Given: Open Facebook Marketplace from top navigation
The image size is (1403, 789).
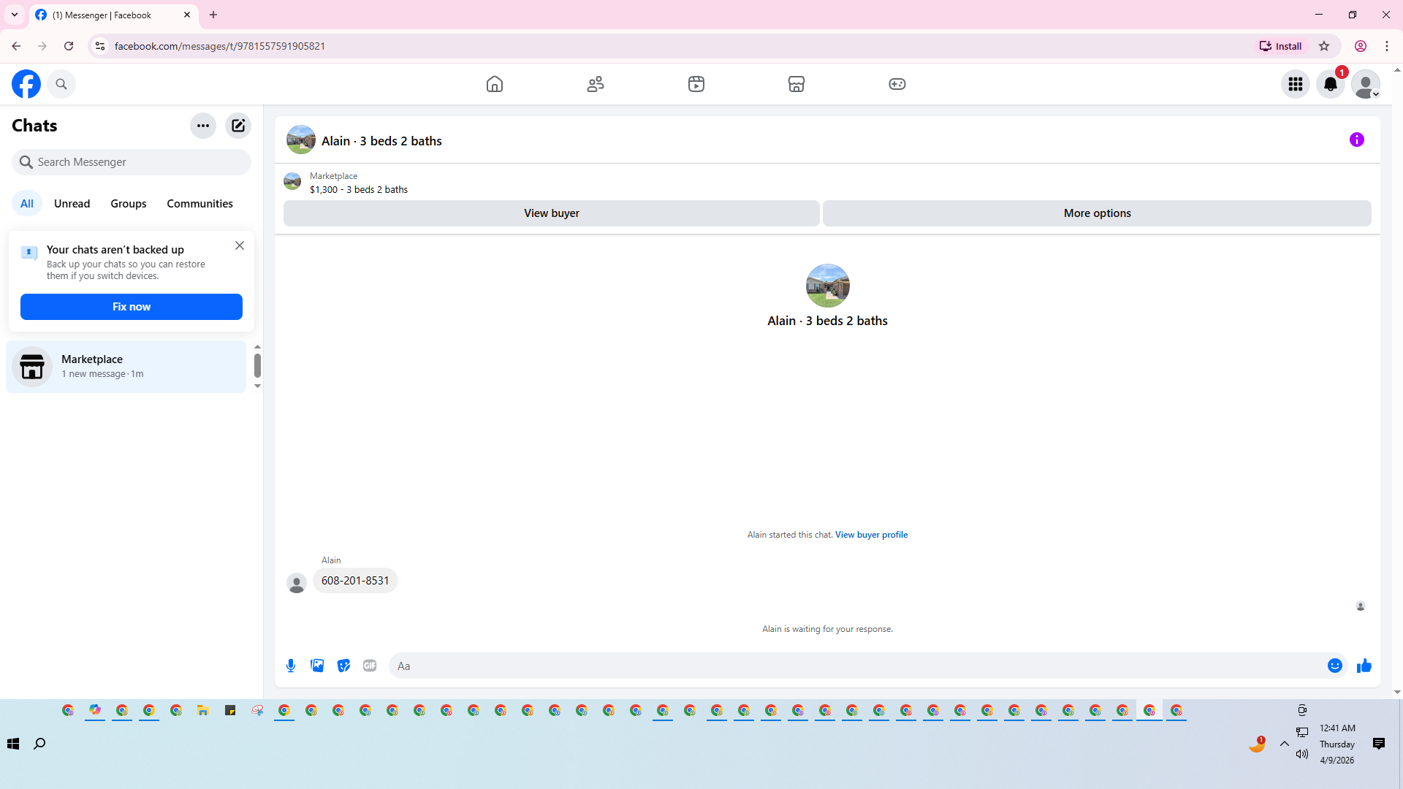Looking at the screenshot, I should pos(796,84).
